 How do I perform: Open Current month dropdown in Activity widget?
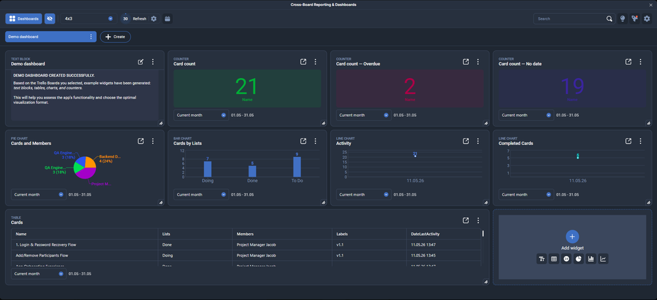(364, 194)
